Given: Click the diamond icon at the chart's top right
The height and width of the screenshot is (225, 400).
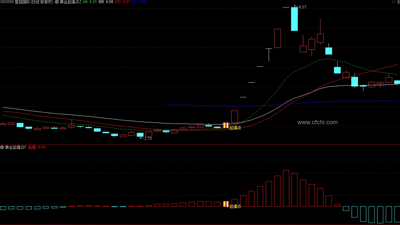Looking at the screenshot, I should [394, 2].
